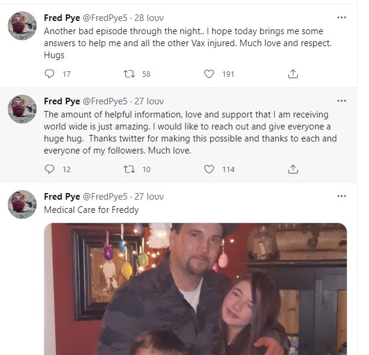Reply to the 'Another bad episode' tweet
369x355 pixels.
(50, 74)
